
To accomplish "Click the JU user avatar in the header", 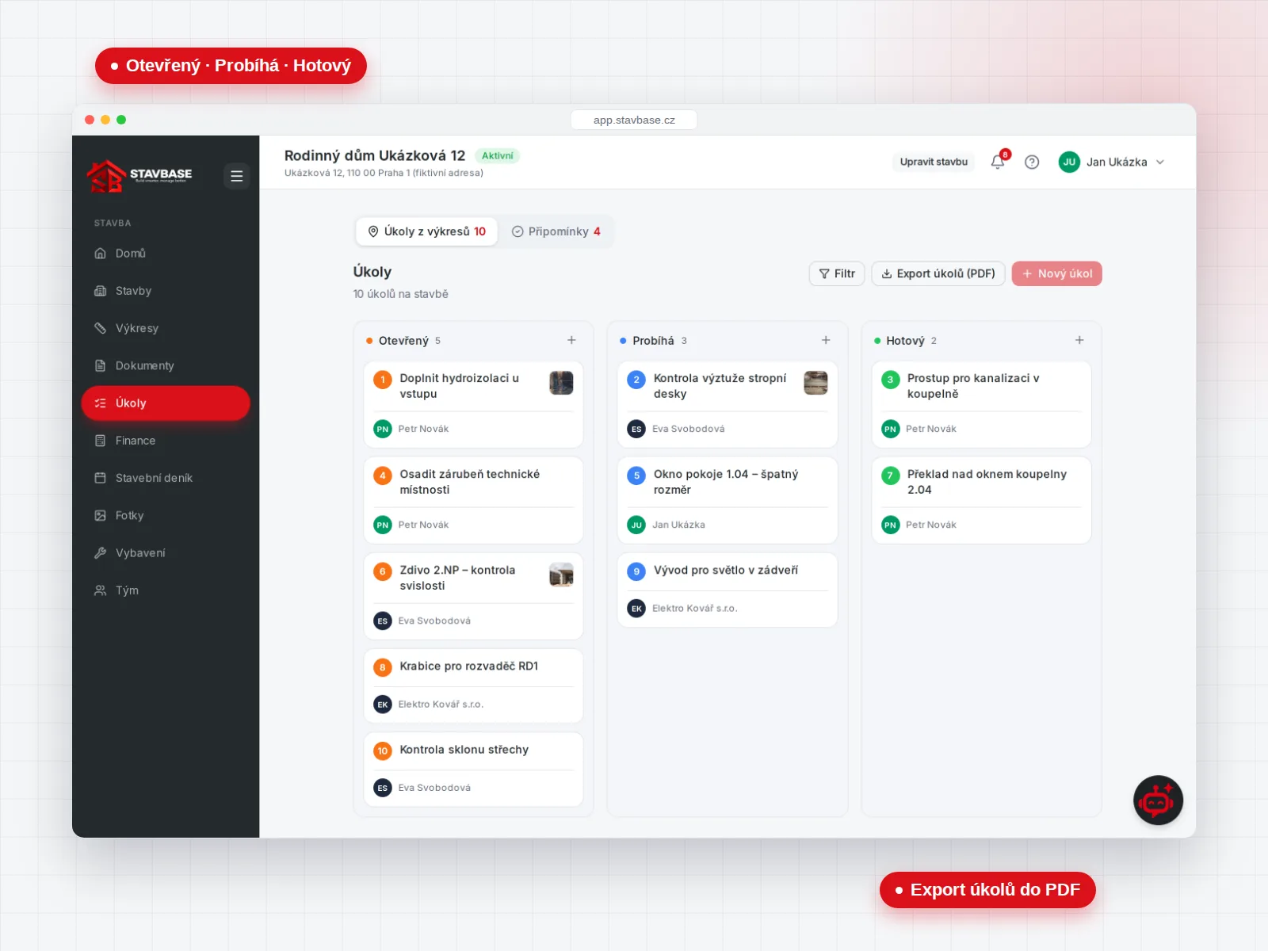I will [x=1069, y=162].
